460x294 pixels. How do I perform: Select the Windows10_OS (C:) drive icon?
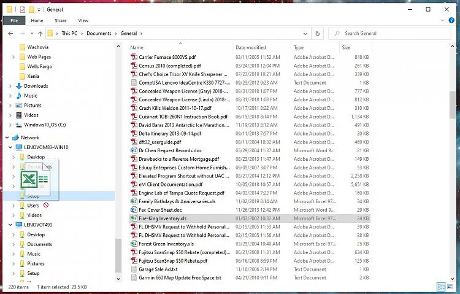tap(19, 125)
